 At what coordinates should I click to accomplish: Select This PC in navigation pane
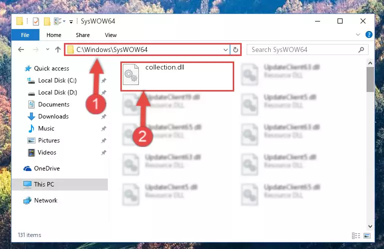click(x=44, y=184)
